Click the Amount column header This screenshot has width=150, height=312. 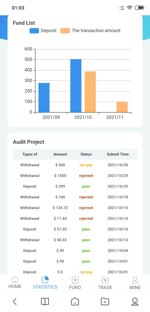tap(60, 154)
